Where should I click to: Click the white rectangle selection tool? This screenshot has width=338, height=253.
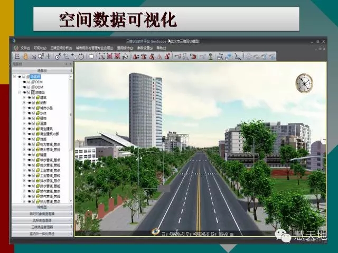point(91,56)
